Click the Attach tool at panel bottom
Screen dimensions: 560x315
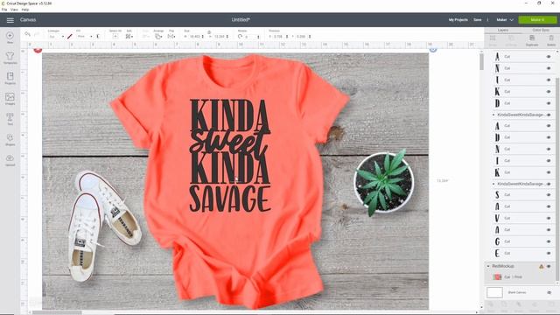[x=519, y=304]
